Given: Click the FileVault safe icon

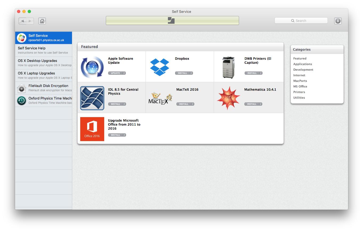Looking at the screenshot, I should tap(22, 88).
